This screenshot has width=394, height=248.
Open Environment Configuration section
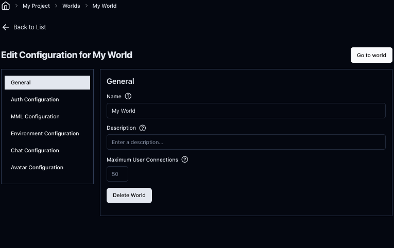45,134
